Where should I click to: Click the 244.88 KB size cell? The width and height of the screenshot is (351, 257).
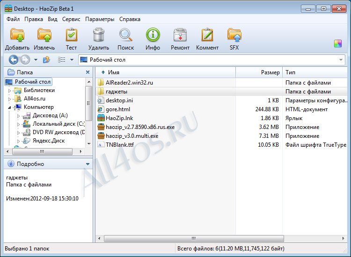267,109
